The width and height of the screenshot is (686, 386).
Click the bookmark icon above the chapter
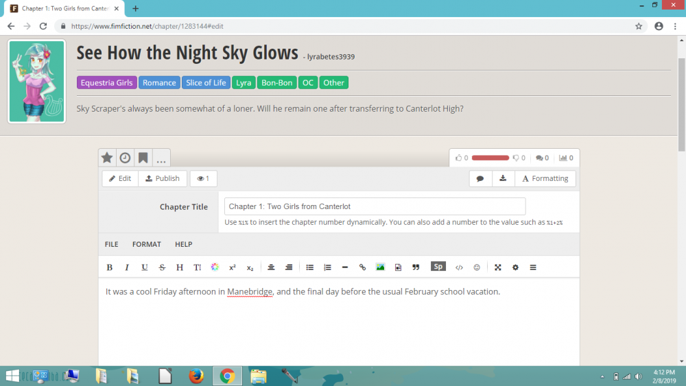tap(143, 158)
